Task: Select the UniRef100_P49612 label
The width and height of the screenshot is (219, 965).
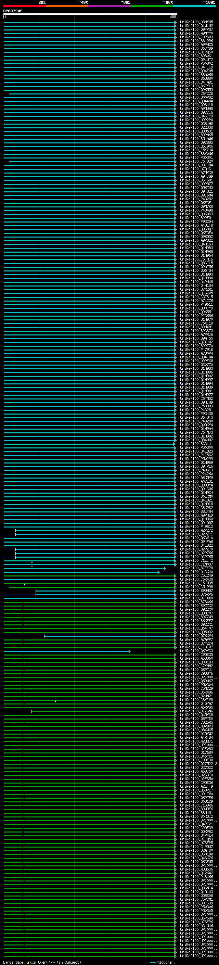Action: 196,527
